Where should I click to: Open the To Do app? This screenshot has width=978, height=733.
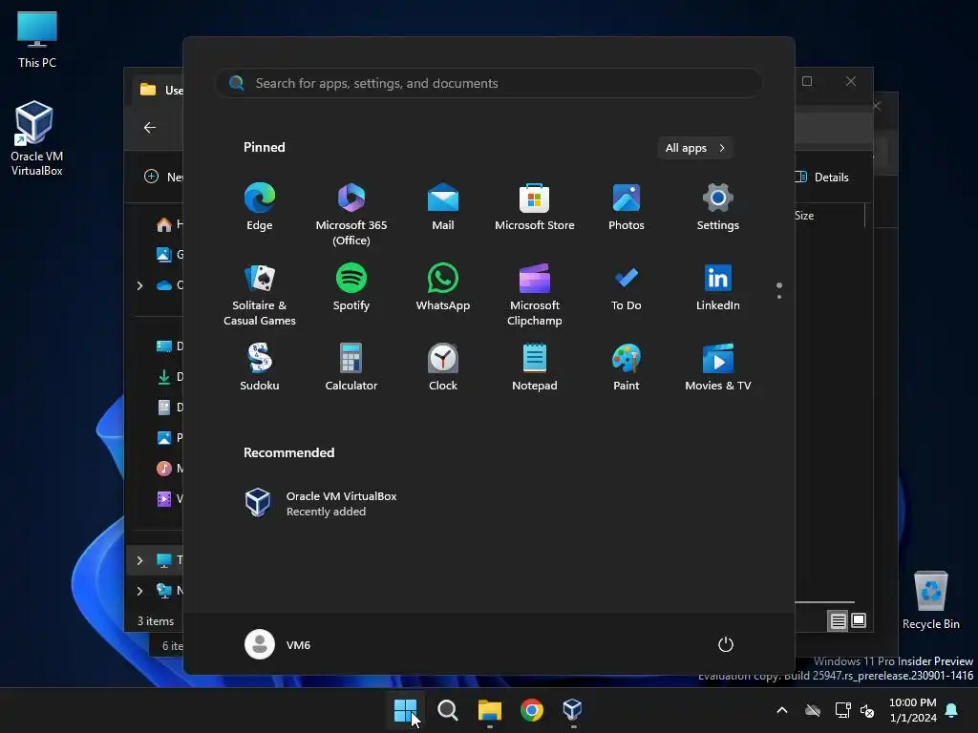tap(627, 288)
